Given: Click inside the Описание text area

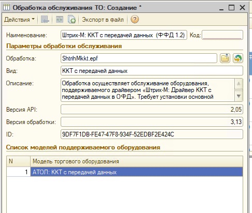Looking at the screenshot, I should coord(148,90).
